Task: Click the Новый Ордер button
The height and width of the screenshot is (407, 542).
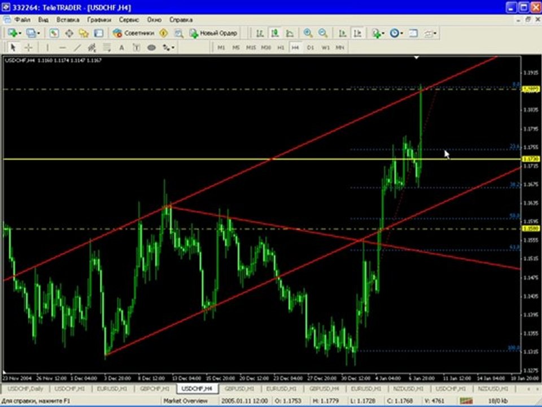Action: 213,33
